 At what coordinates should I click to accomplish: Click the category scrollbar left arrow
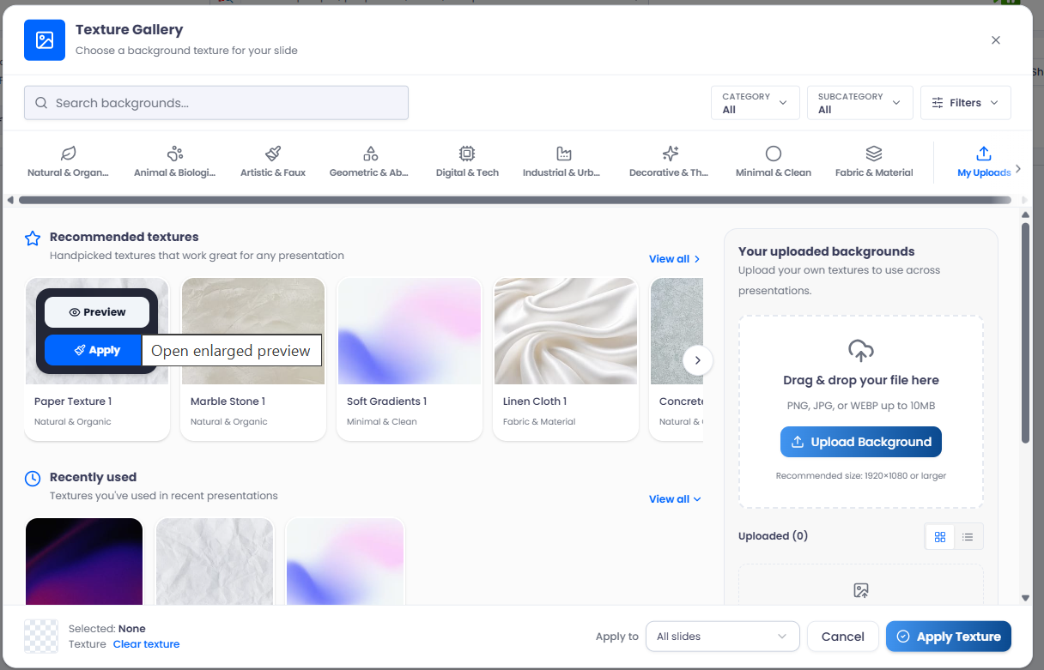[x=10, y=200]
